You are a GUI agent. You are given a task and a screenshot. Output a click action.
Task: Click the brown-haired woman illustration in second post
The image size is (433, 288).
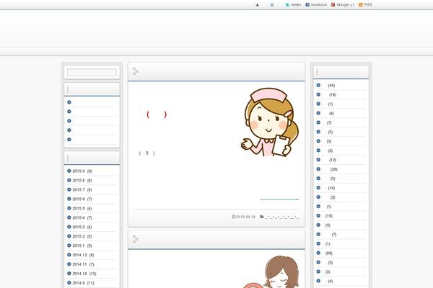272,272
